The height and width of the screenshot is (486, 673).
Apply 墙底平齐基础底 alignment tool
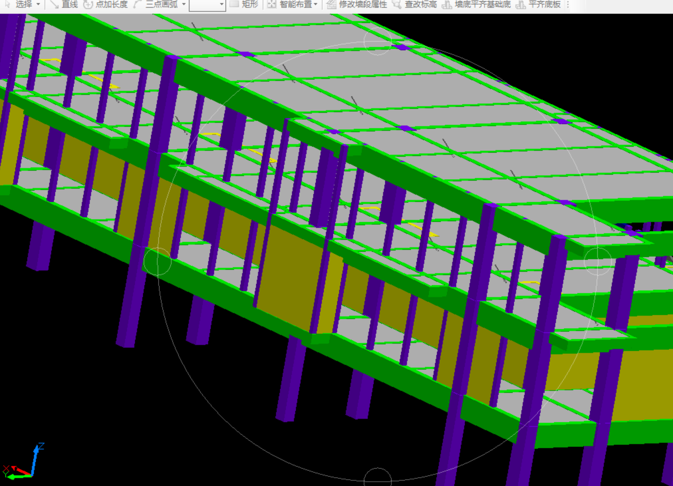[477, 4]
